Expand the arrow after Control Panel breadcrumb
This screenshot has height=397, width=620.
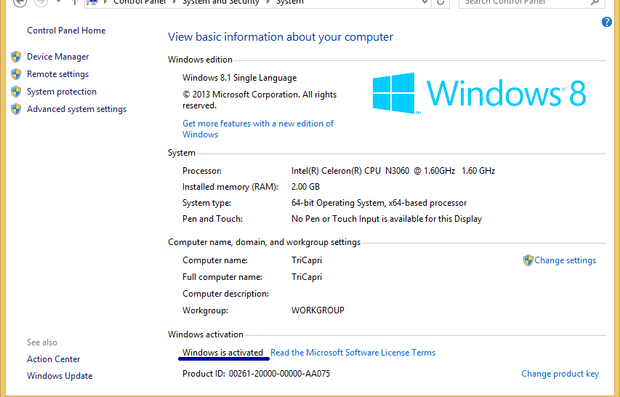pyautogui.click(x=174, y=2)
